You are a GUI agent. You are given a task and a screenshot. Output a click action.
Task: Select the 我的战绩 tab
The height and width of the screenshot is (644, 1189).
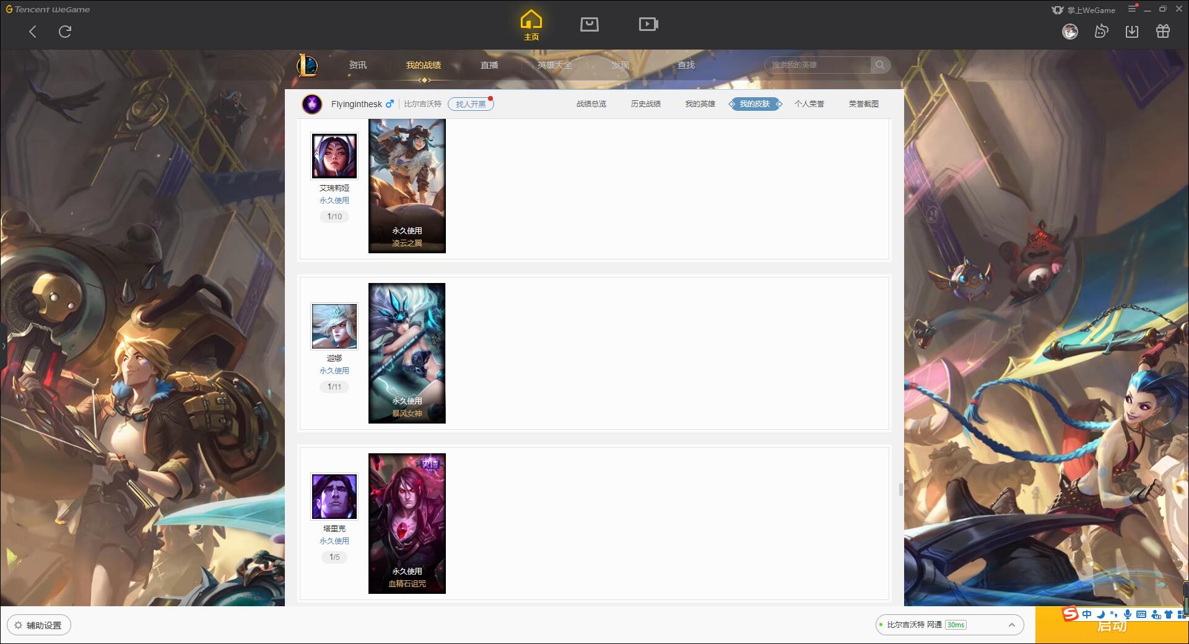(424, 65)
